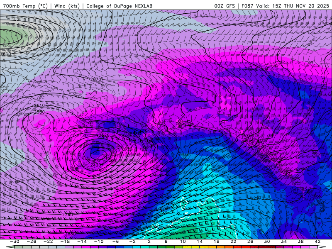Click the 'Wind (kts)' header label

pyautogui.click(x=67, y=6)
